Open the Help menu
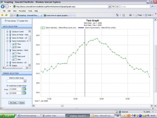This screenshot has height=118, width=157. (36, 11)
